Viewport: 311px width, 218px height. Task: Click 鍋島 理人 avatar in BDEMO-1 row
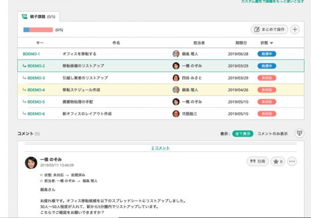click(x=176, y=54)
